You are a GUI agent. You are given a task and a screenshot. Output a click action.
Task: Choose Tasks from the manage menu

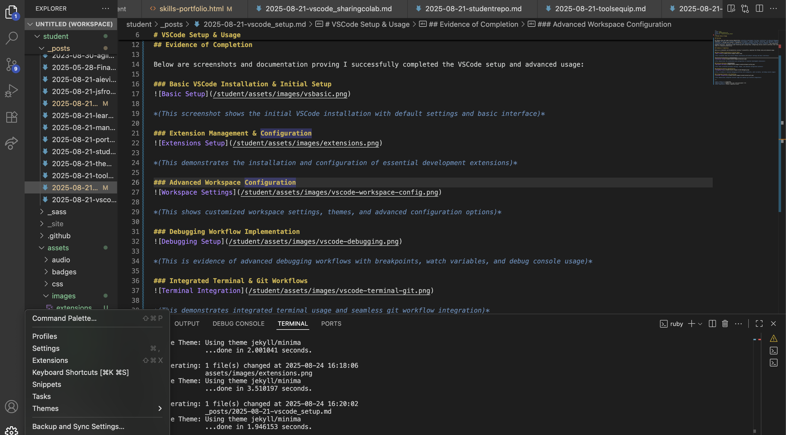(97, 396)
